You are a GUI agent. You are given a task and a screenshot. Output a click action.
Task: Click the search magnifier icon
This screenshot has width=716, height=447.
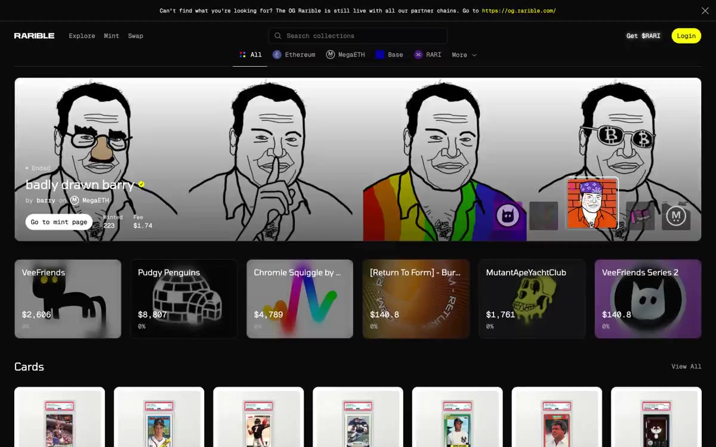(278, 36)
